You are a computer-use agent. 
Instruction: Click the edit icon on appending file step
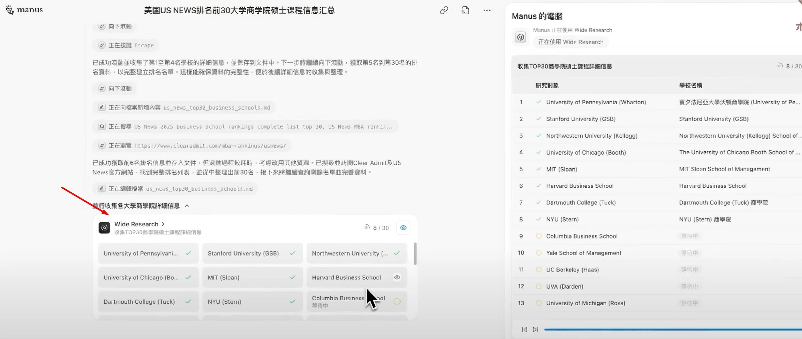pos(102,107)
